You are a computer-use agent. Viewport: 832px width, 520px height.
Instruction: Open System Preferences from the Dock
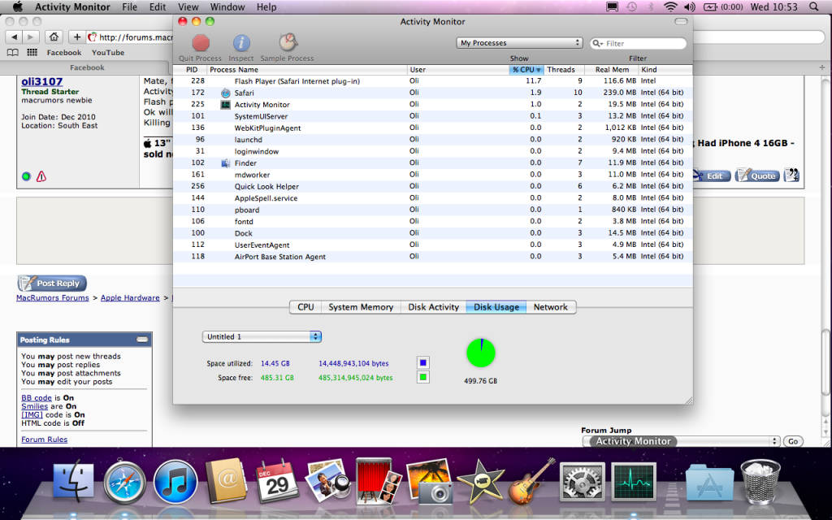(583, 482)
